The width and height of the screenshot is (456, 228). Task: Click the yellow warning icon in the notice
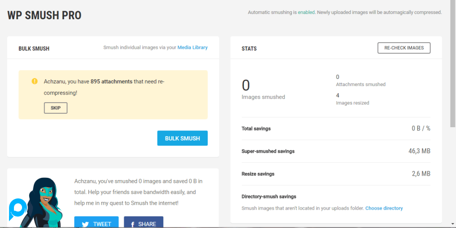35,82
